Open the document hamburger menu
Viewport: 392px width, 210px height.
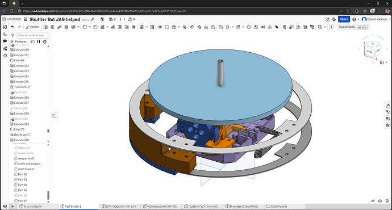click(x=26, y=19)
